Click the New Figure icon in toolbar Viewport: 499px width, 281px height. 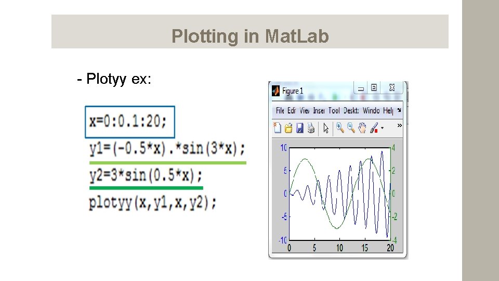277,128
